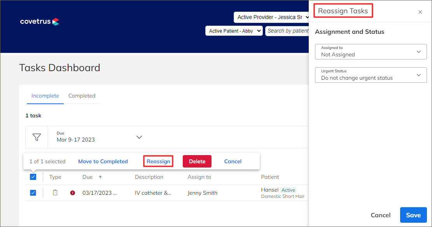Click the clipboard task type icon
The height and width of the screenshot is (227, 432).
tap(55, 192)
